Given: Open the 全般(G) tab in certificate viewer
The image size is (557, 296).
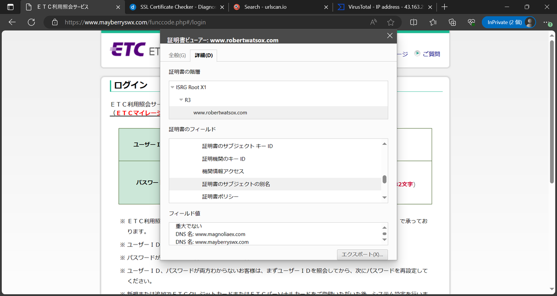Looking at the screenshot, I should (177, 55).
